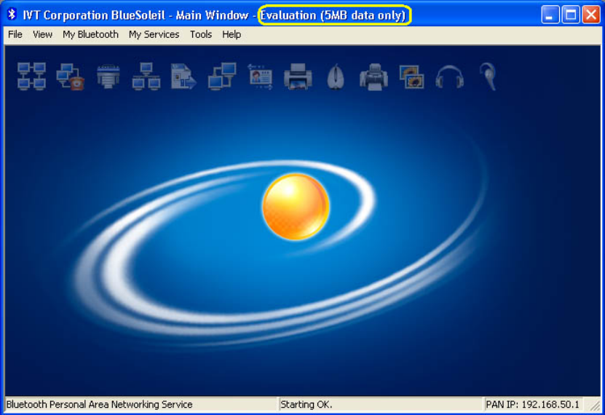Click 'Bluetooth Personal Area Networking Service' status text
This screenshot has width=605, height=415.
point(100,404)
